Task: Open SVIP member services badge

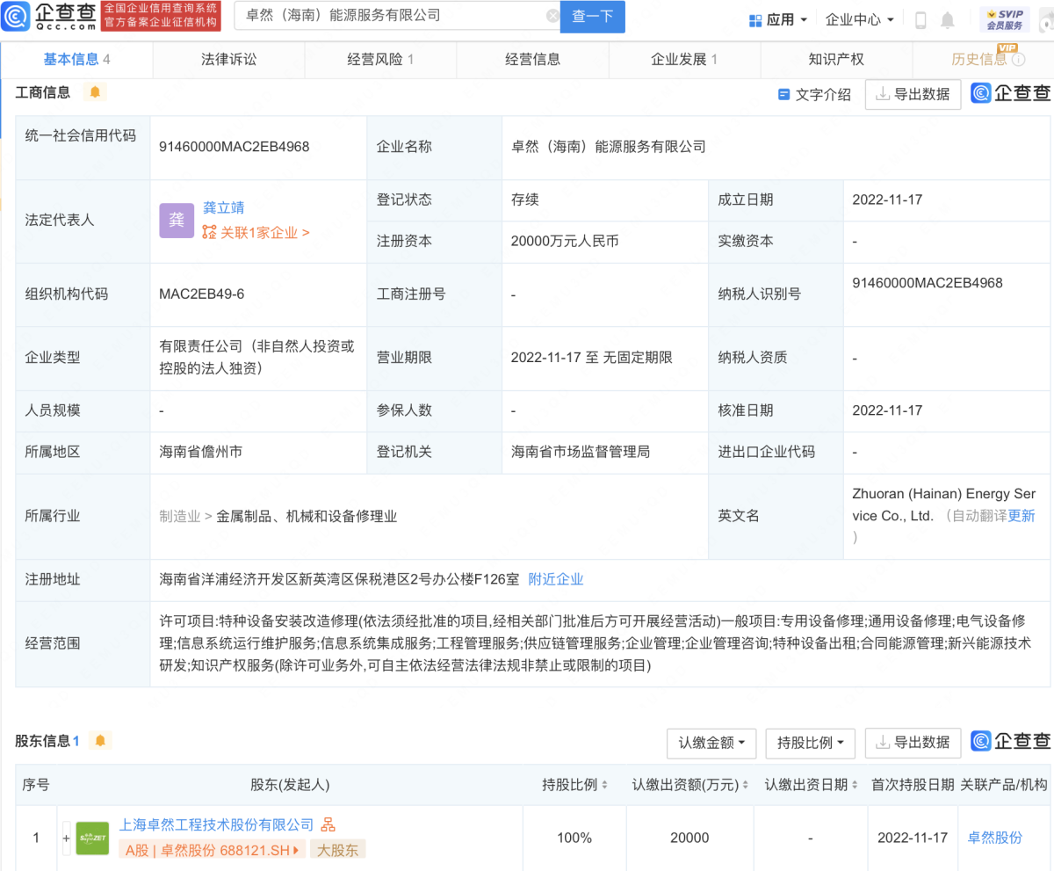Action: point(1004,19)
